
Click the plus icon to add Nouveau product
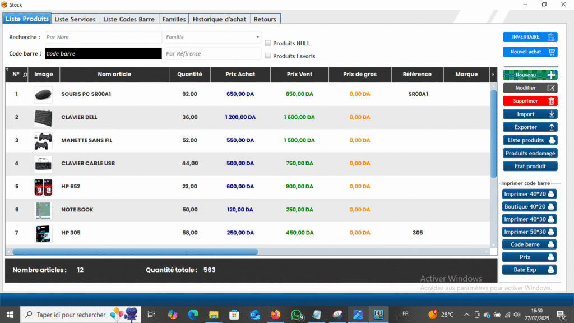point(551,75)
